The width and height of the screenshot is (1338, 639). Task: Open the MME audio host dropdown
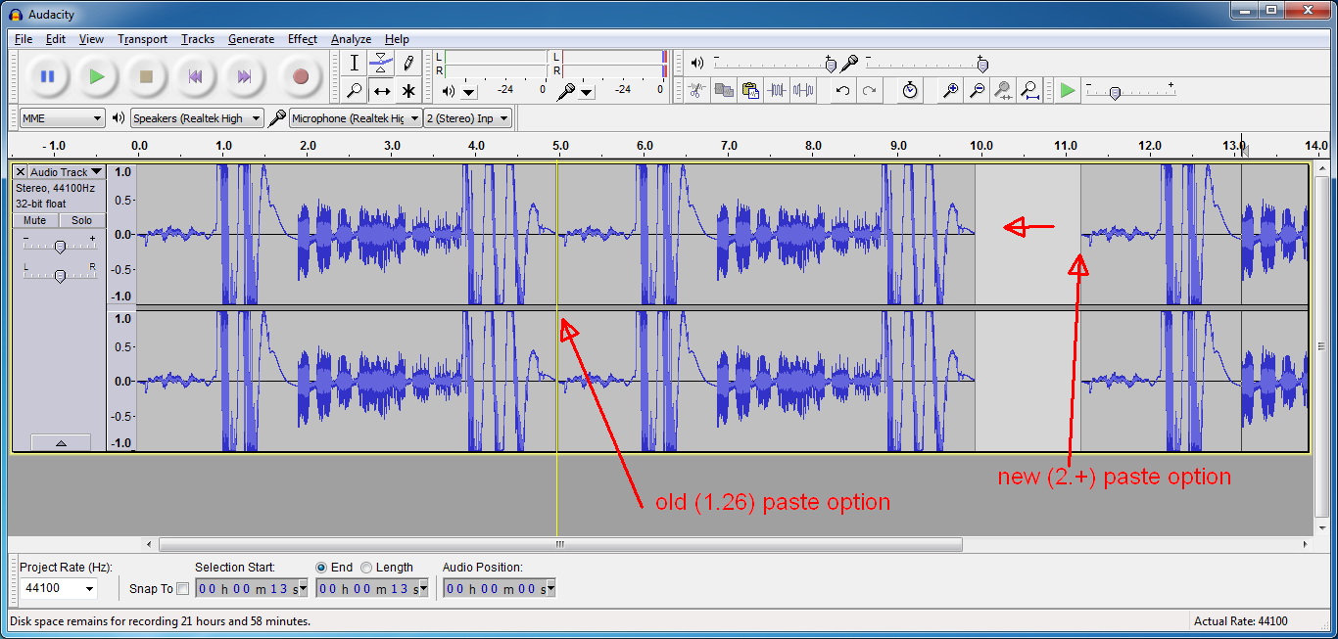[x=62, y=118]
